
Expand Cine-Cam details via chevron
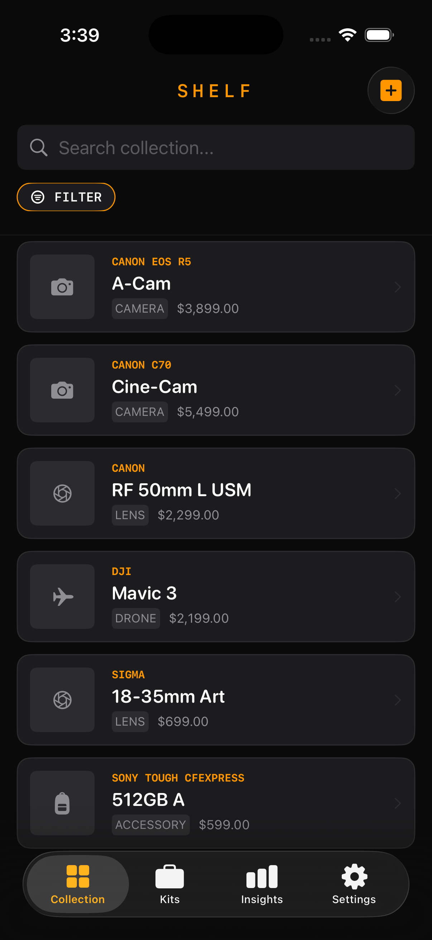[397, 390]
